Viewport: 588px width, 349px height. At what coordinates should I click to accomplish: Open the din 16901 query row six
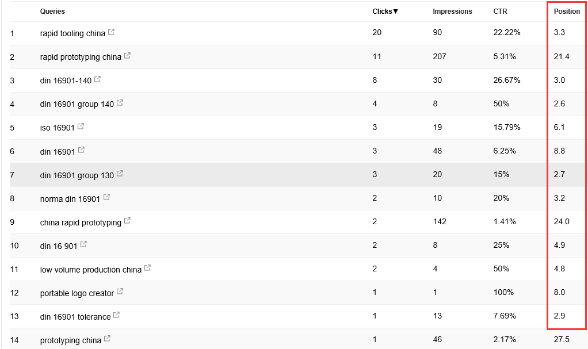coord(58,151)
